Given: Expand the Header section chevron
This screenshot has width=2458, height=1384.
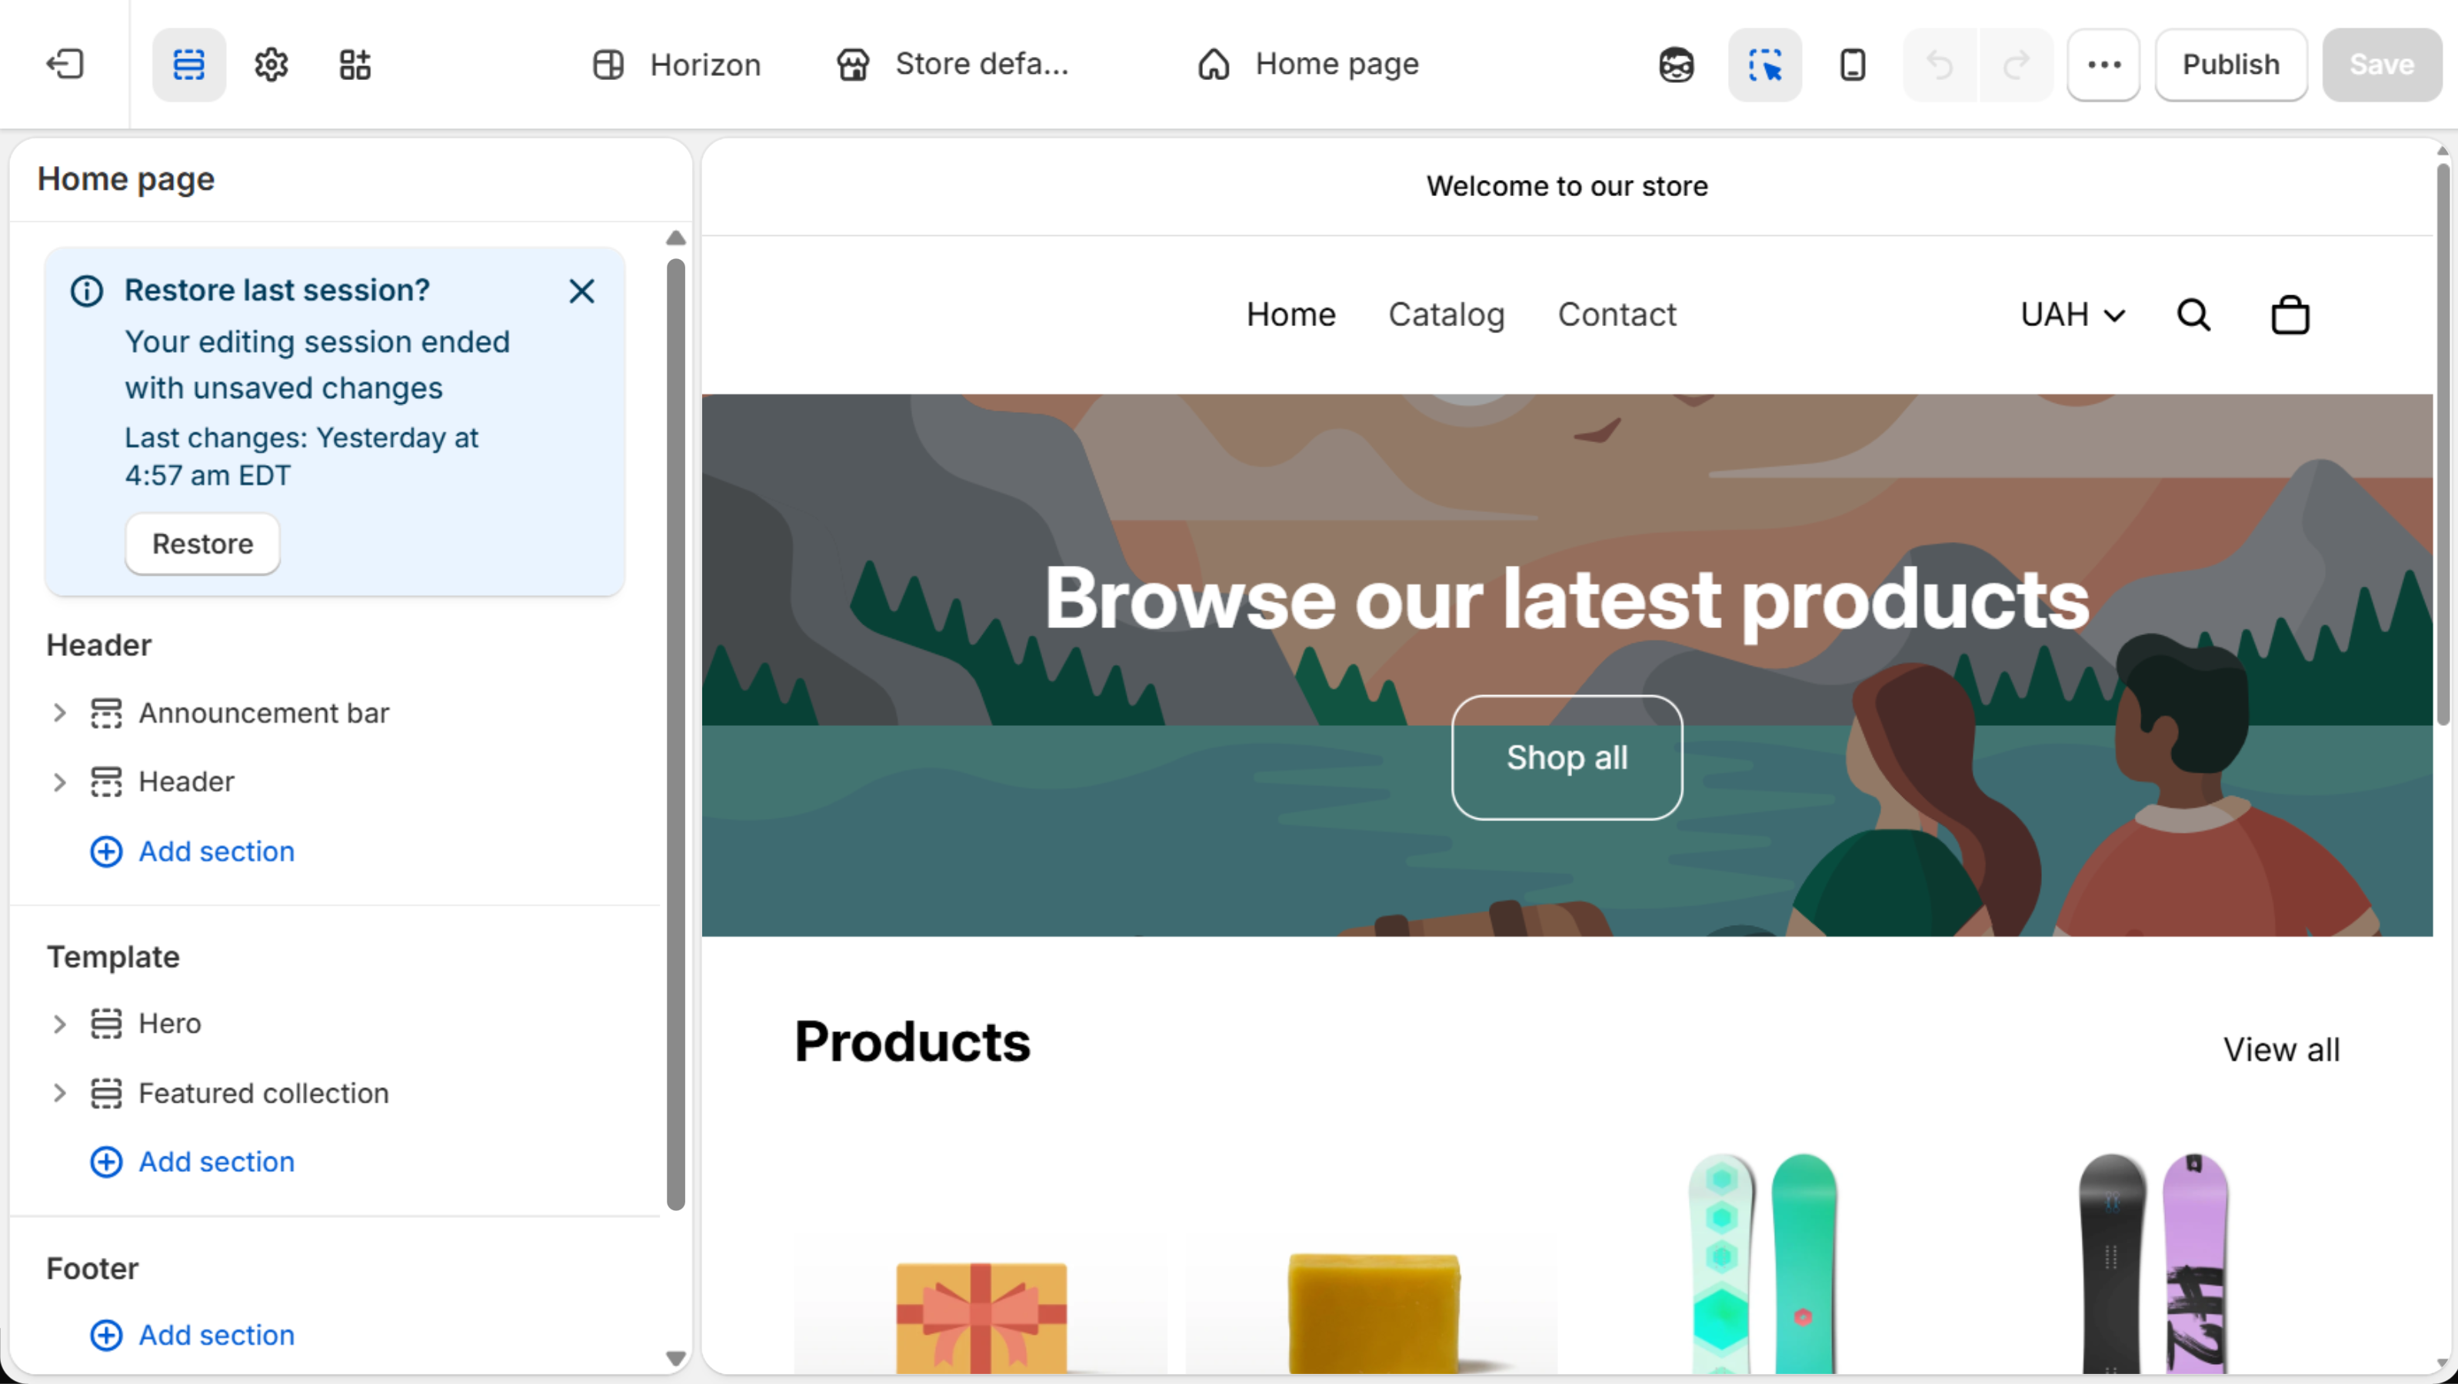Looking at the screenshot, I should tap(59, 782).
